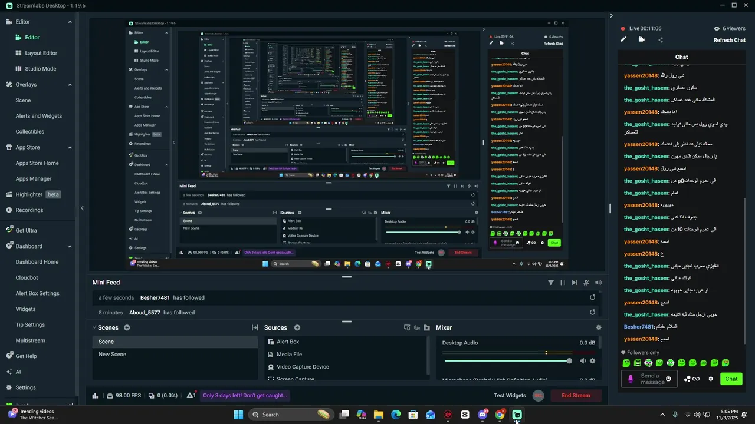The width and height of the screenshot is (755, 424).
Task: Mute Desktop Audio speaker icon
Action: click(x=583, y=361)
